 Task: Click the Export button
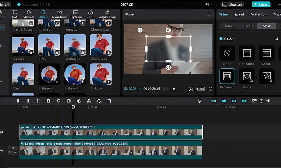pyautogui.click(x=261, y=4)
